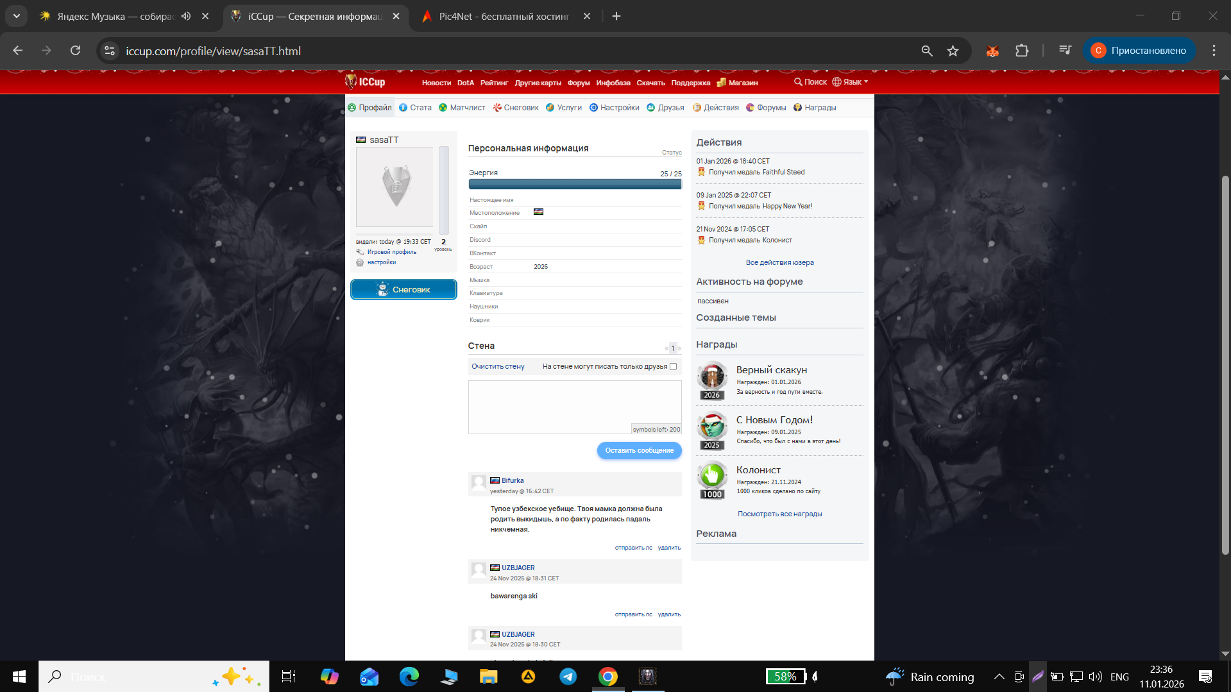The height and width of the screenshot is (692, 1231).
Task: Open the Магазин shop in the site header
Action: point(738,83)
